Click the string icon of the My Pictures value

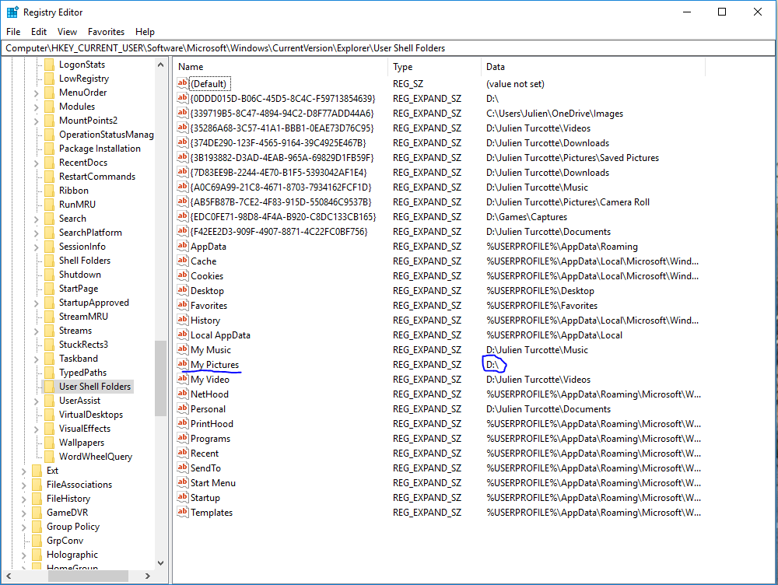tap(183, 364)
